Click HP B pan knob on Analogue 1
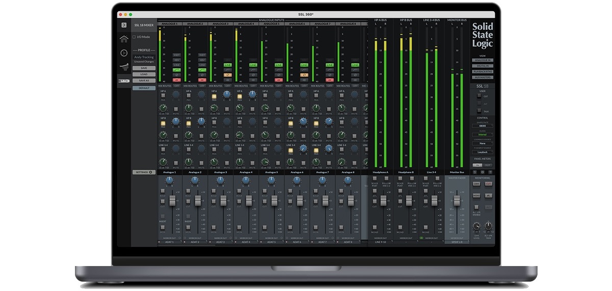 176,121
